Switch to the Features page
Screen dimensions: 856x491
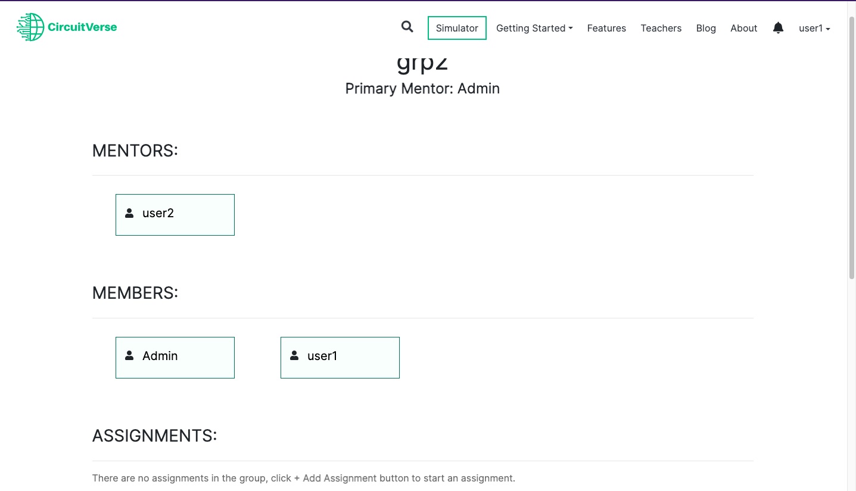606,28
